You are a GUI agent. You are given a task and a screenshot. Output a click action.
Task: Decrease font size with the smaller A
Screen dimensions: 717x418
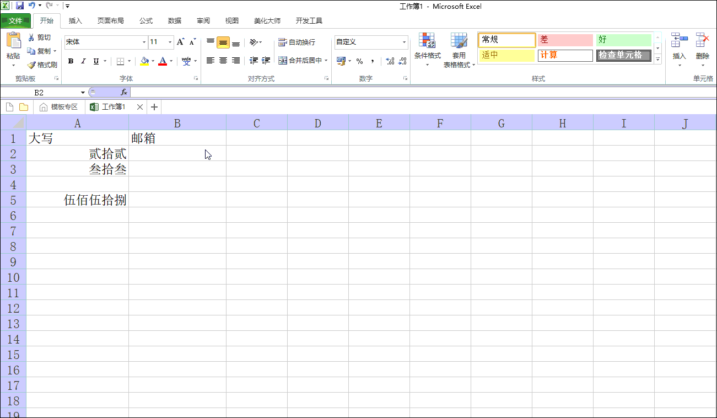[192, 42]
